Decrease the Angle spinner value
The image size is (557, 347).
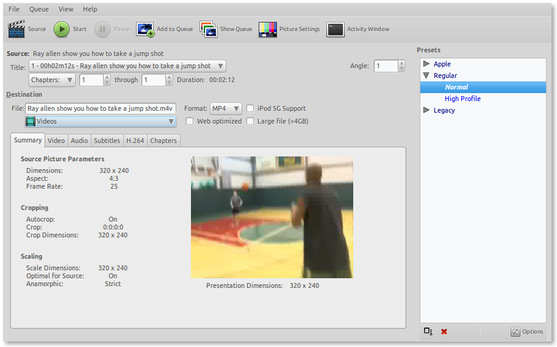402,69
